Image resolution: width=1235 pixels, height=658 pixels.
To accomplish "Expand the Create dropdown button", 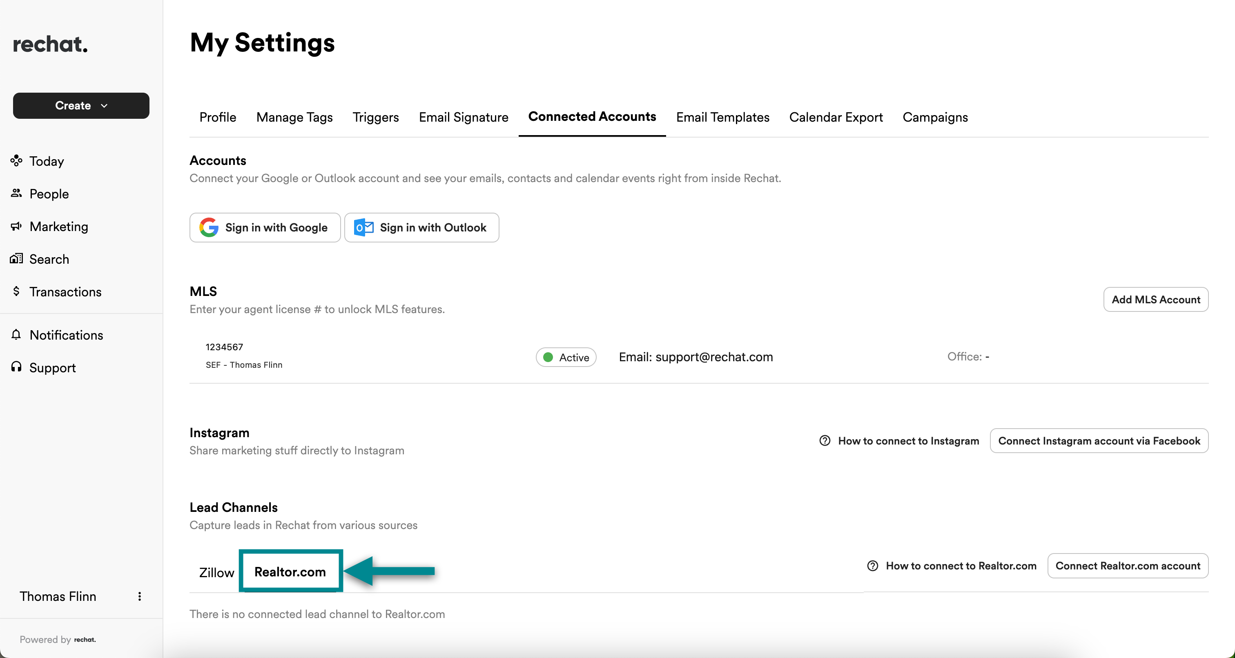I will click(81, 105).
